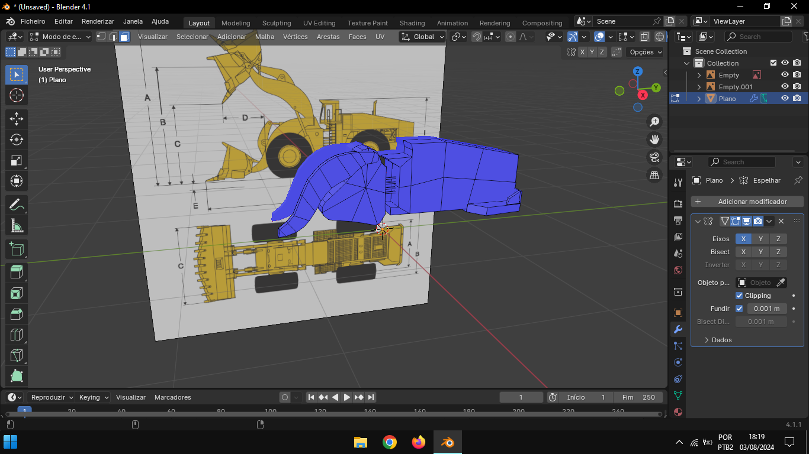This screenshot has width=809, height=454.
Task: Toggle X-ray display in the viewport header
Action: click(x=644, y=37)
